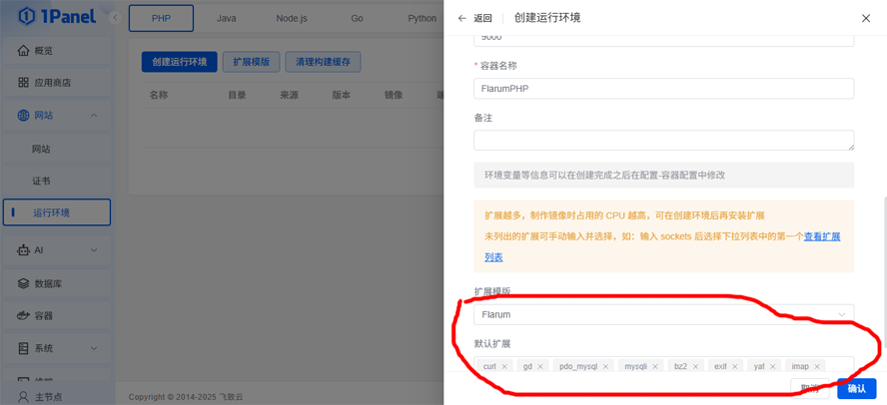Remove the curl extension tag
The height and width of the screenshot is (405, 887).
pos(504,367)
